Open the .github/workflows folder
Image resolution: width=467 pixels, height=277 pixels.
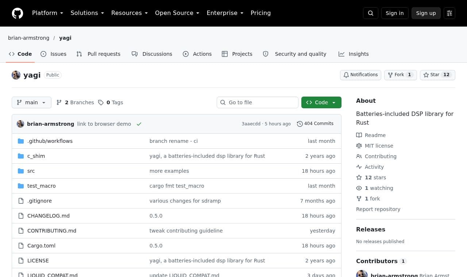click(x=50, y=141)
